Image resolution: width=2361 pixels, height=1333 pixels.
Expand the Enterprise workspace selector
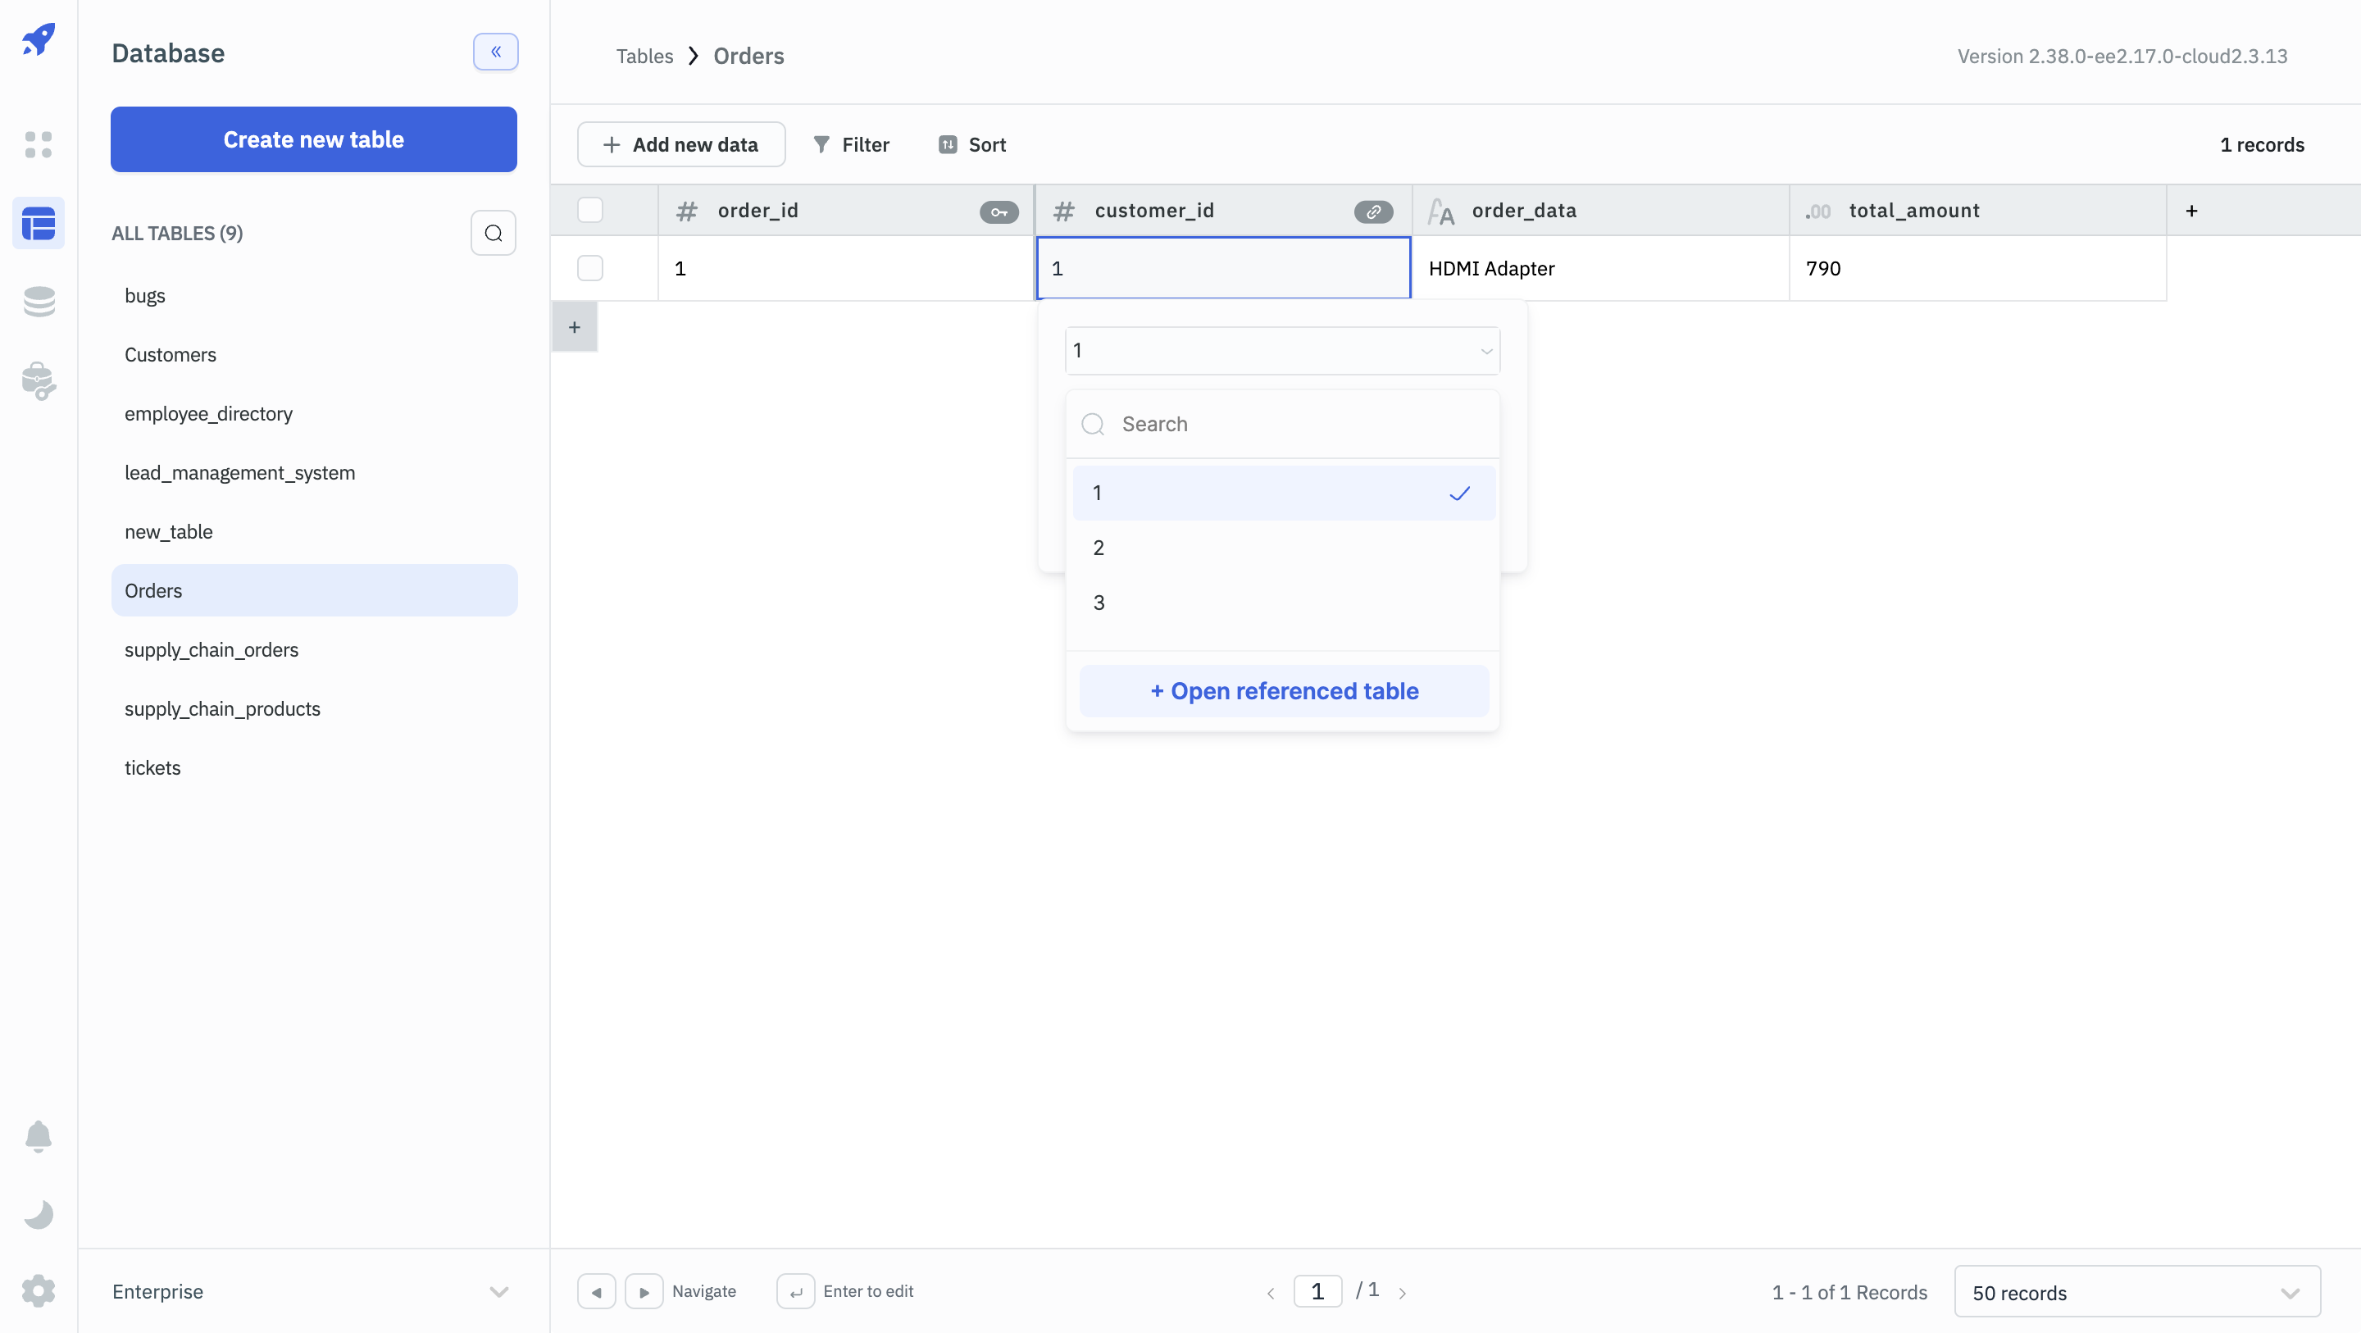[x=498, y=1292]
